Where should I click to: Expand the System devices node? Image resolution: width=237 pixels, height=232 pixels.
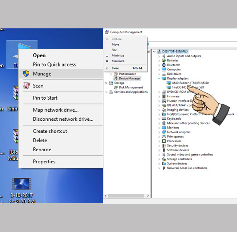(x=159, y=164)
